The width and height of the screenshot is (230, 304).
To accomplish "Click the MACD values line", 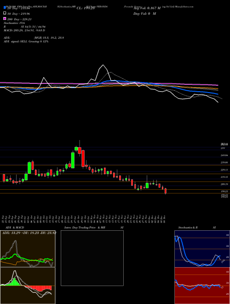I will pyautogui.click(x=24, y=30).
